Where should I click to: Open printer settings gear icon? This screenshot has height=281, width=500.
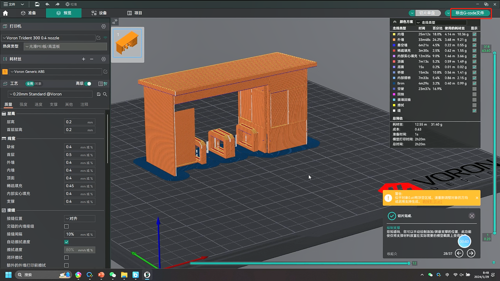(104, 27)
